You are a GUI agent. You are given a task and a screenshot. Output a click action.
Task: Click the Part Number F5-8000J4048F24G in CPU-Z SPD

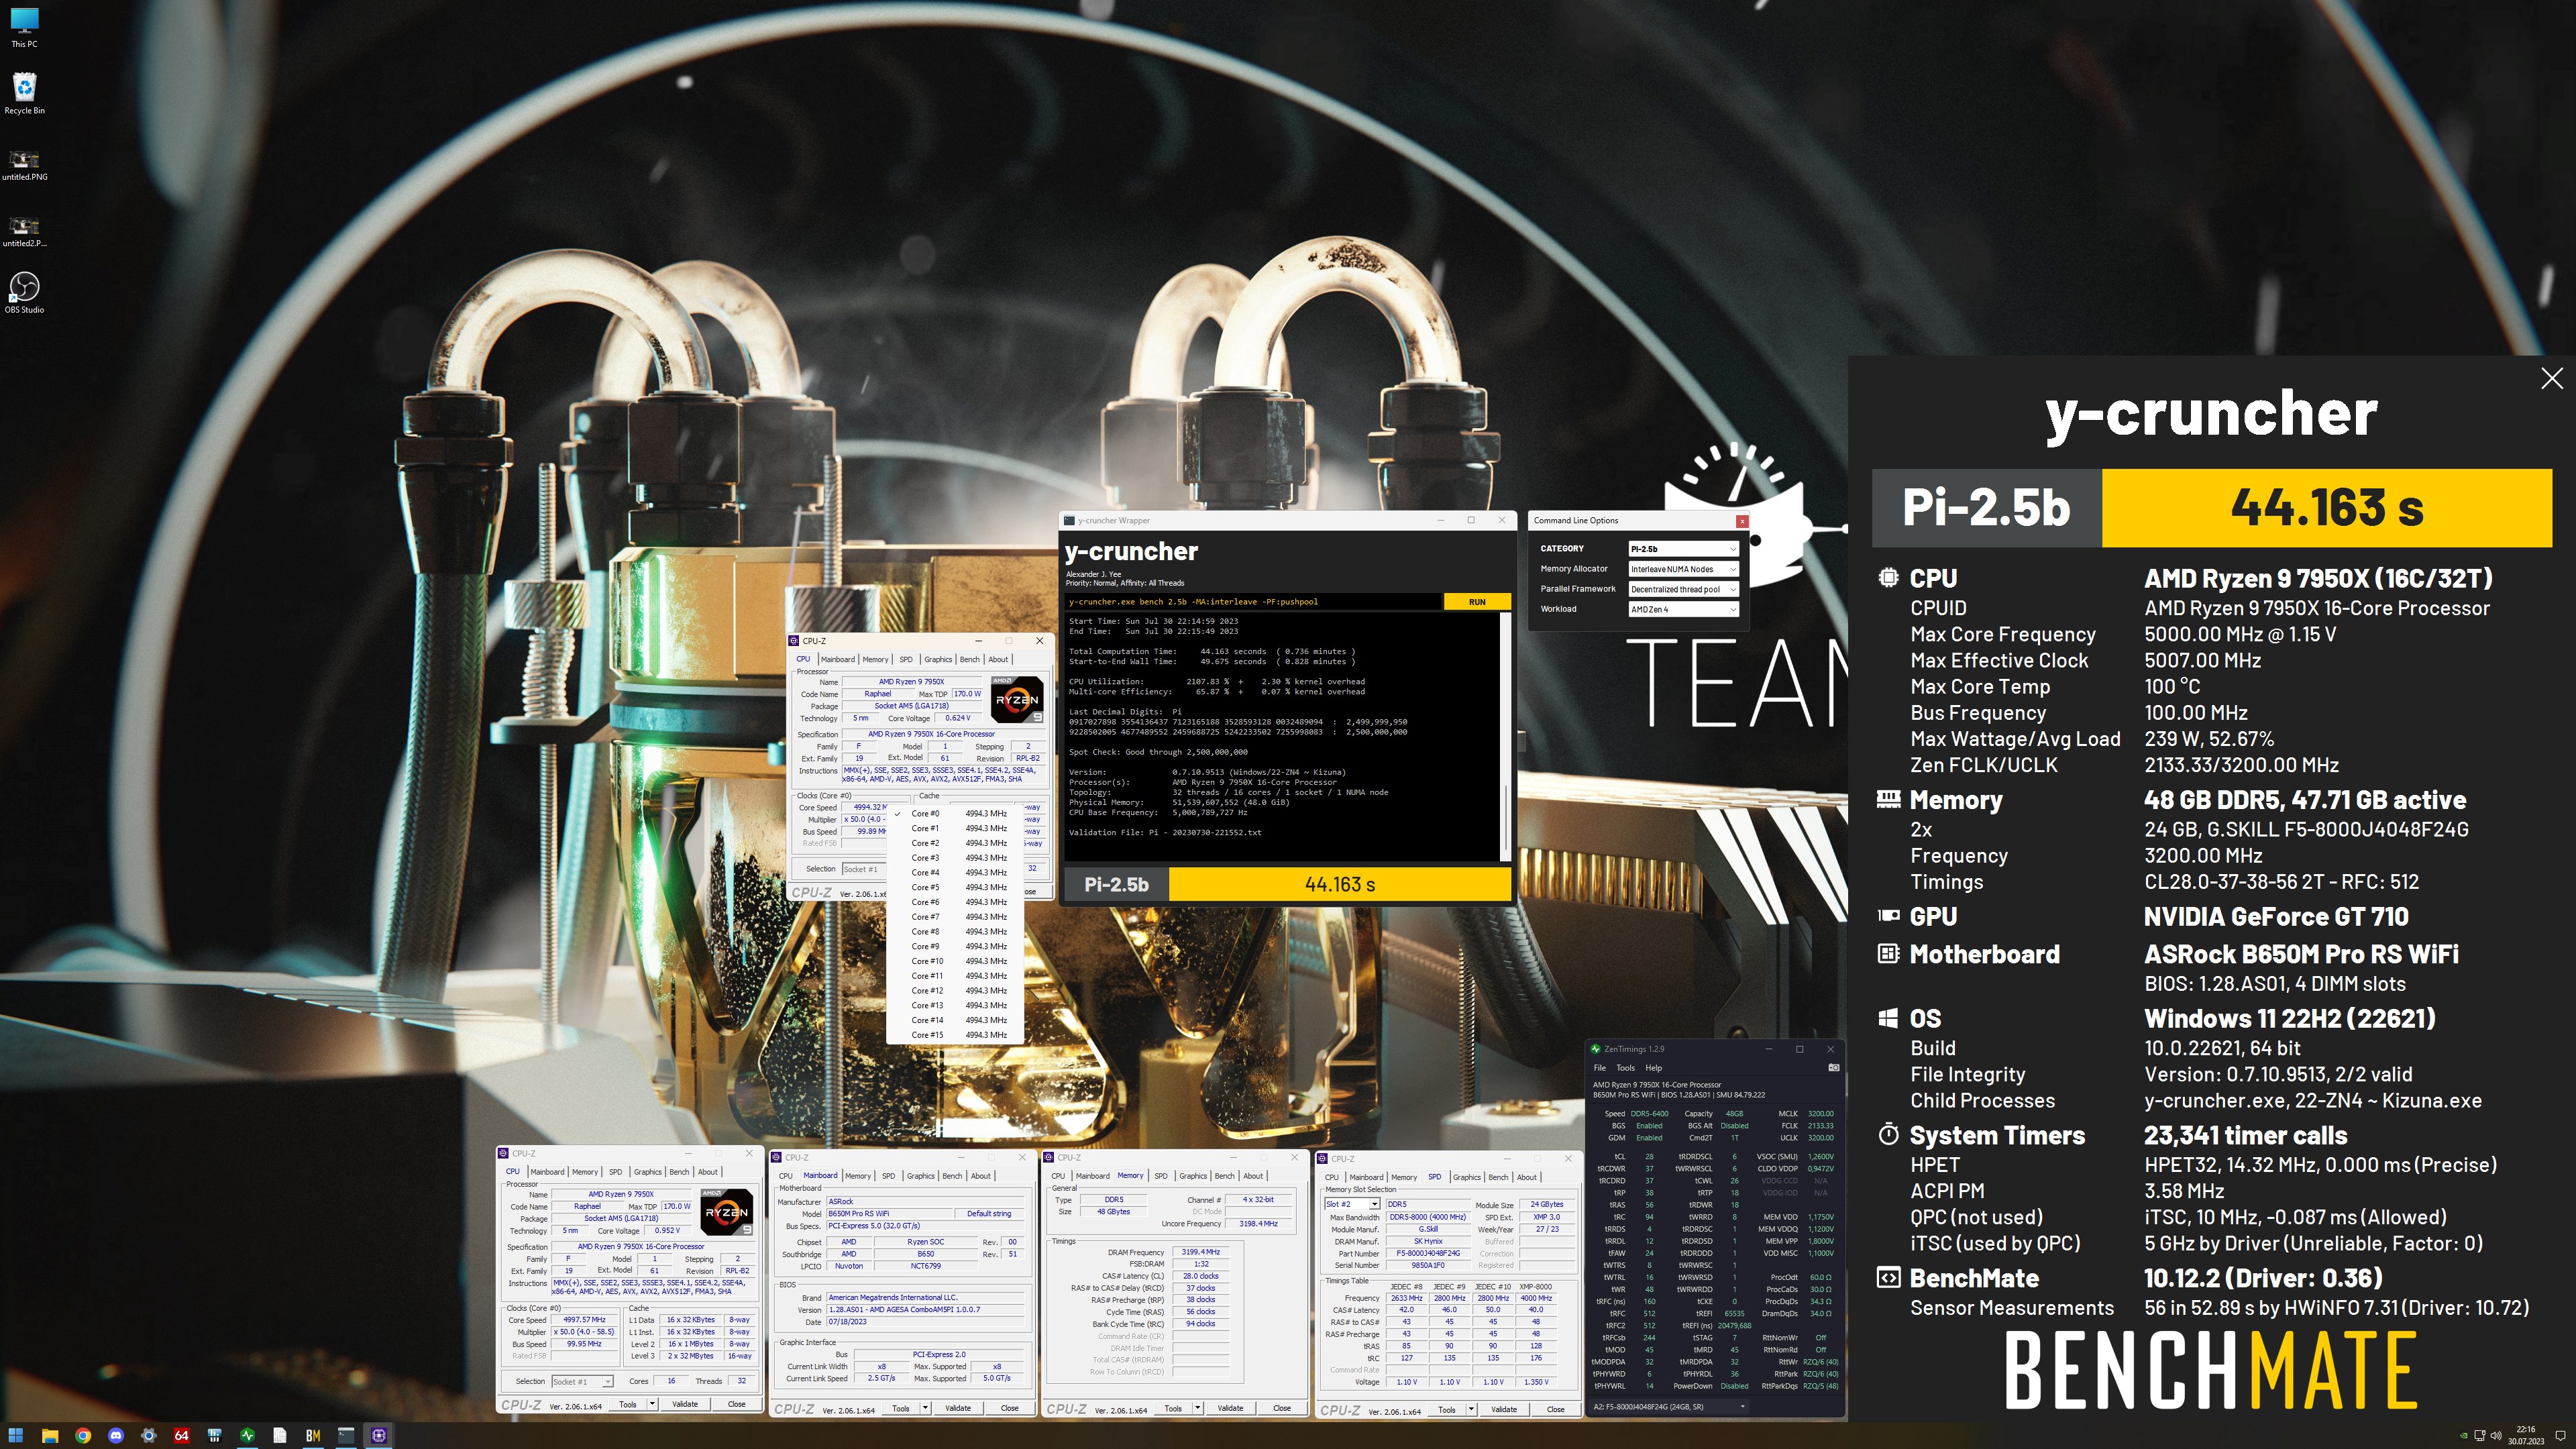click(x=1428, y=1253)
